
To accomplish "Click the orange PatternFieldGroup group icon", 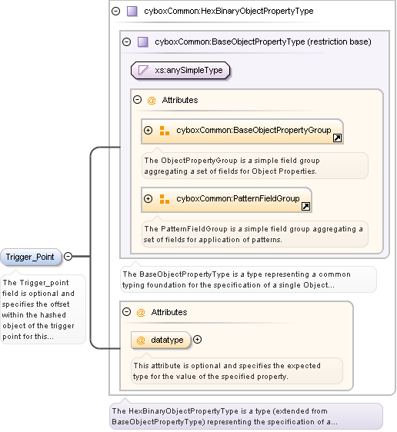I will [x=165, y=199].
